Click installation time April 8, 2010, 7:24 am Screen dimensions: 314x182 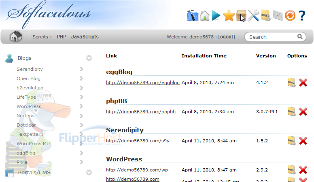(208, 83)
